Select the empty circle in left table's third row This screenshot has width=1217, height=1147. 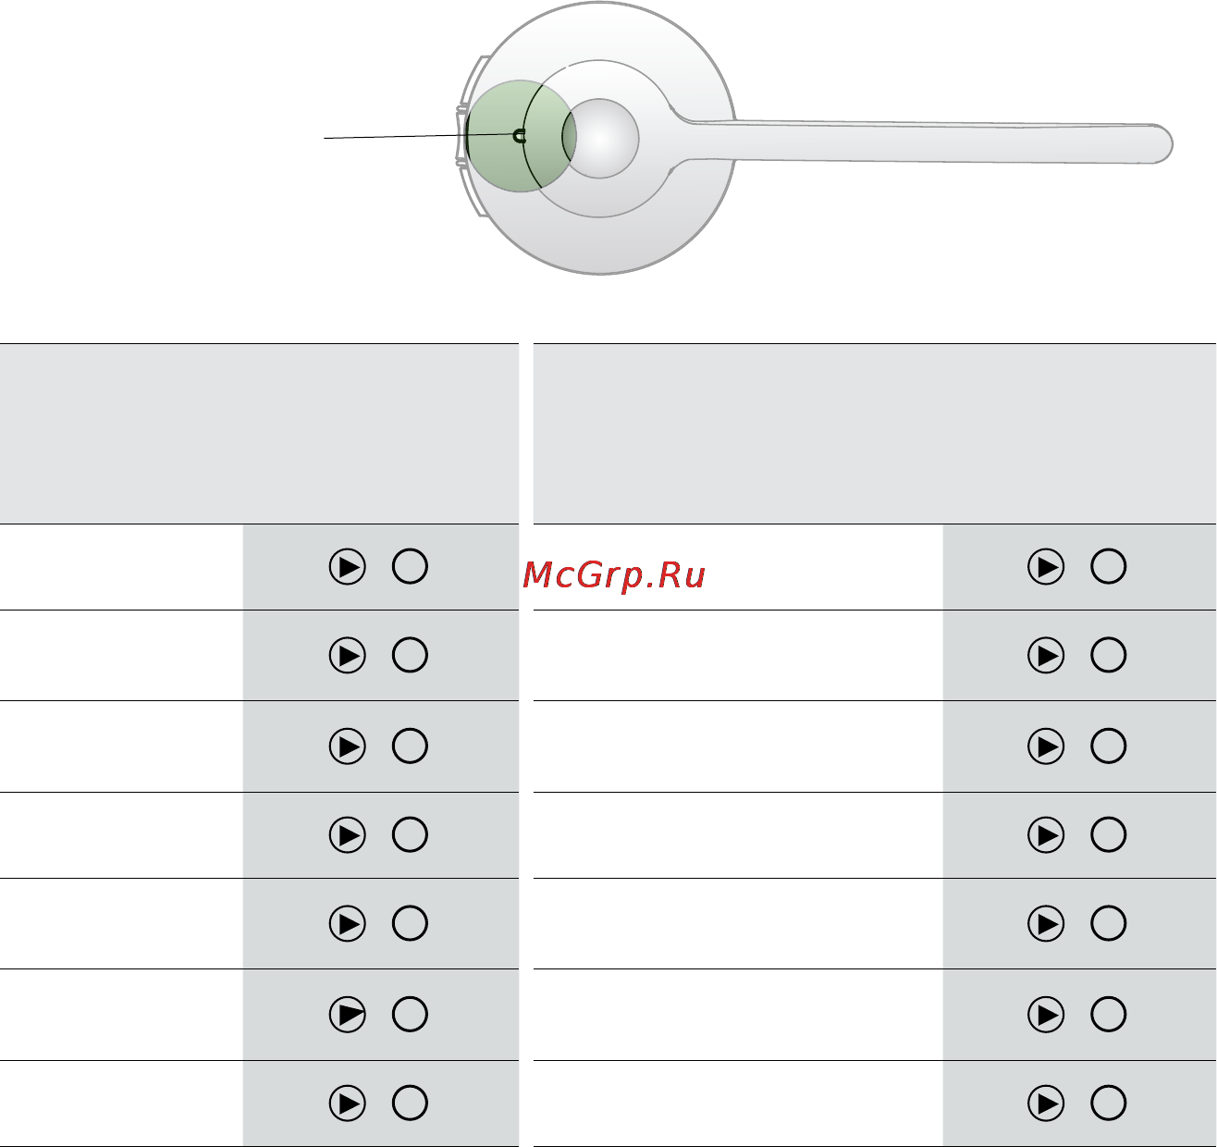(x=410, y=746)
